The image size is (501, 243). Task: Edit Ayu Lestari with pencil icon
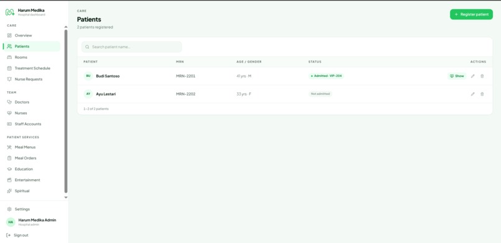(473, 94)
